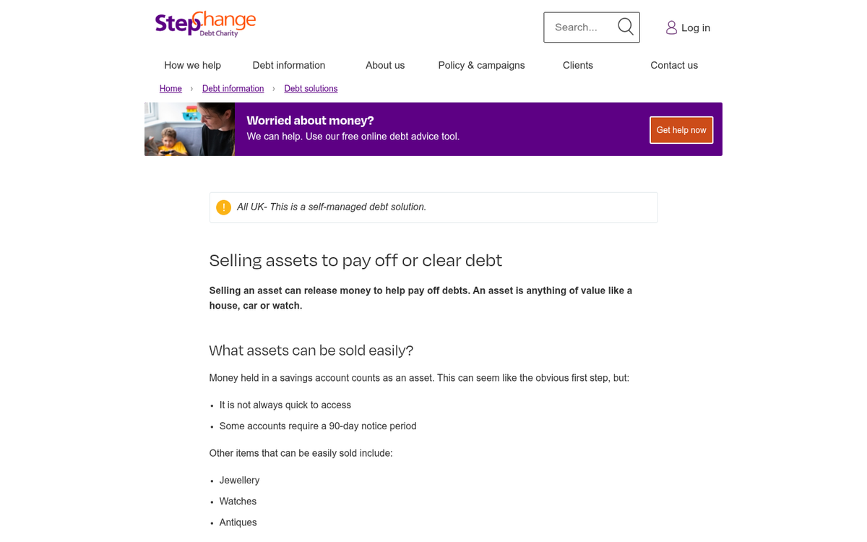Viewport: 867px width, 542px height.
Task: Expand the About us navigation menu
Action: point(385,65)
